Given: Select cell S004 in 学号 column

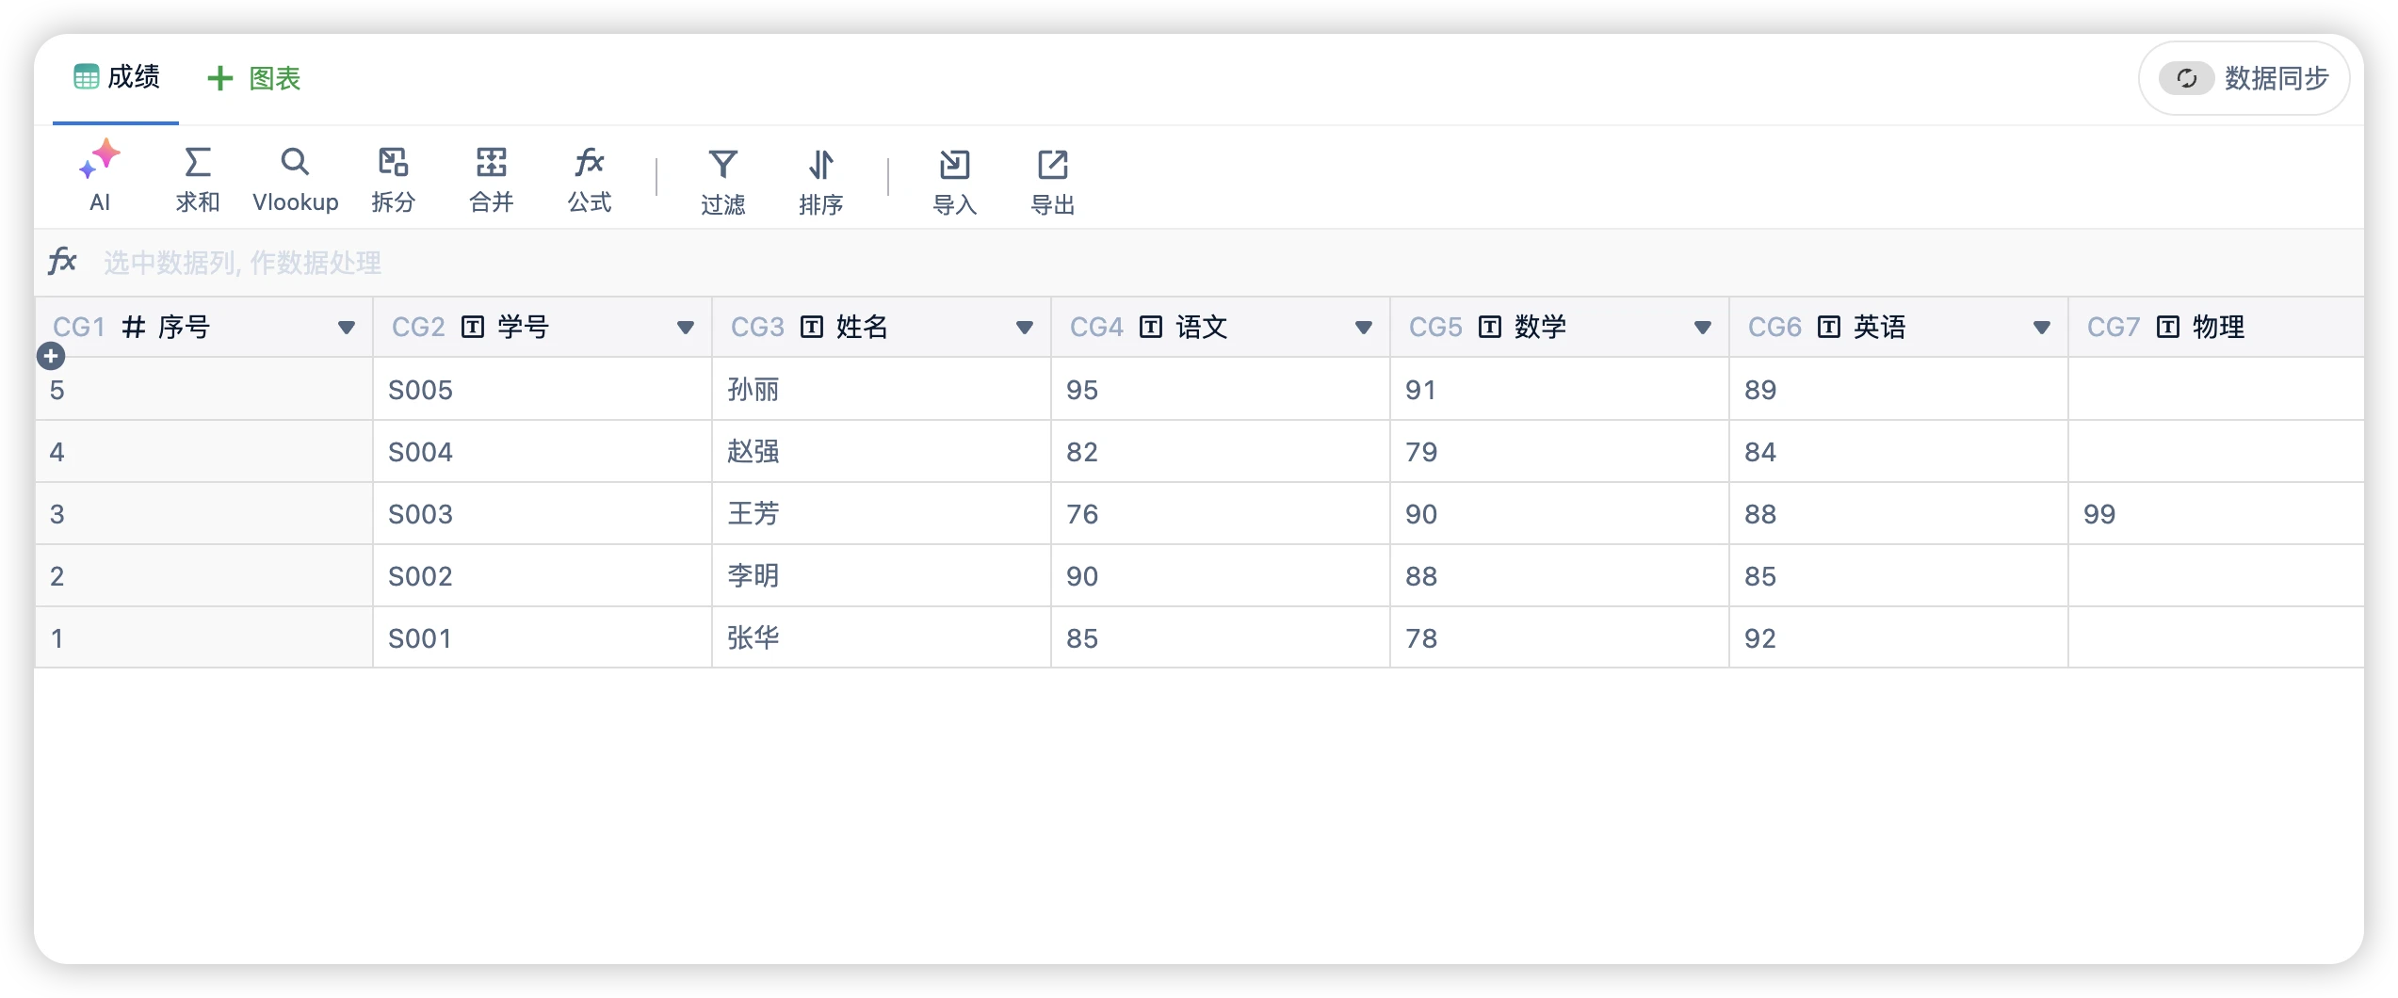Looking at the screenshot, I should coord(543,452).
